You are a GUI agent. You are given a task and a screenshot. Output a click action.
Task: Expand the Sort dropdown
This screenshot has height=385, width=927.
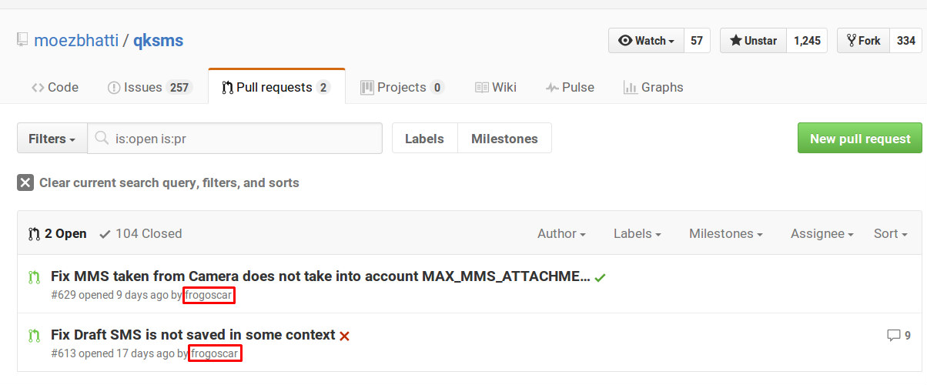890,233
